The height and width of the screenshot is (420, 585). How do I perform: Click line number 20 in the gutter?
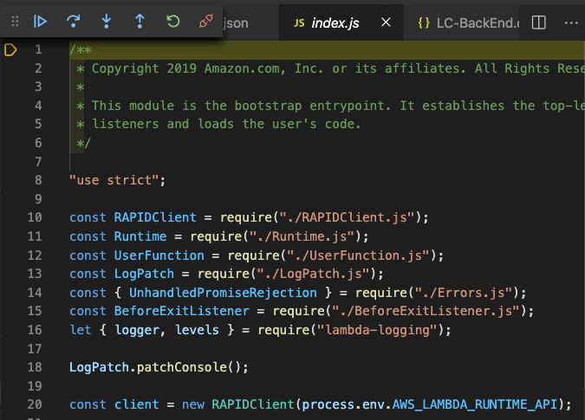click(35, 404)
